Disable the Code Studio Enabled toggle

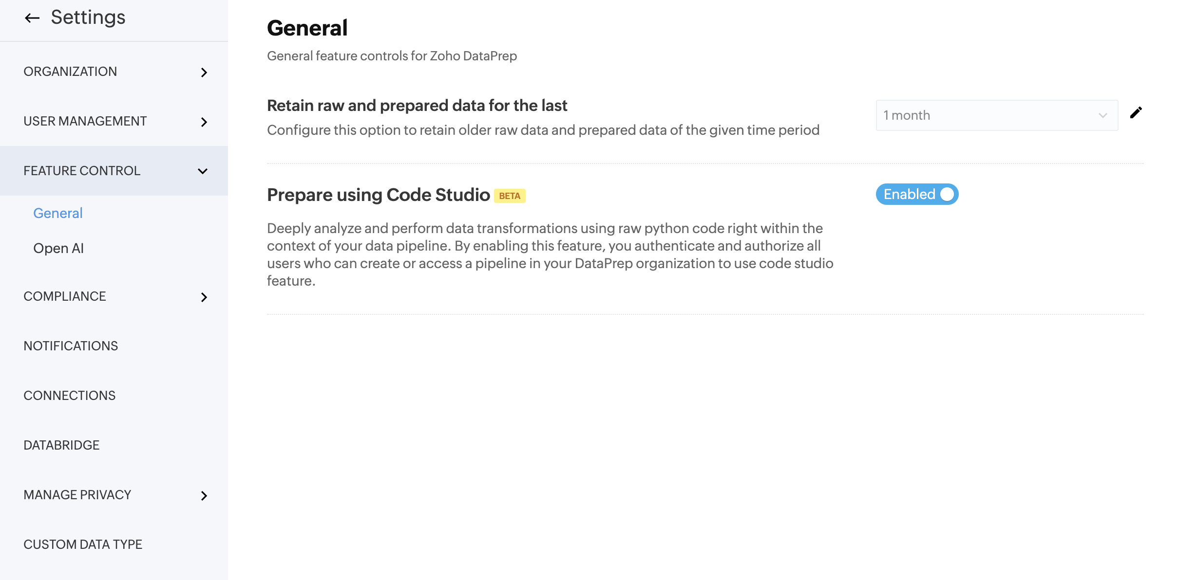pyautogui.click(x=917, y=194)
